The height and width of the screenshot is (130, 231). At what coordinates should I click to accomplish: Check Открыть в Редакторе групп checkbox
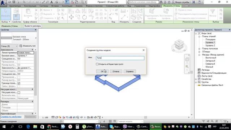[x=97, y=64]
